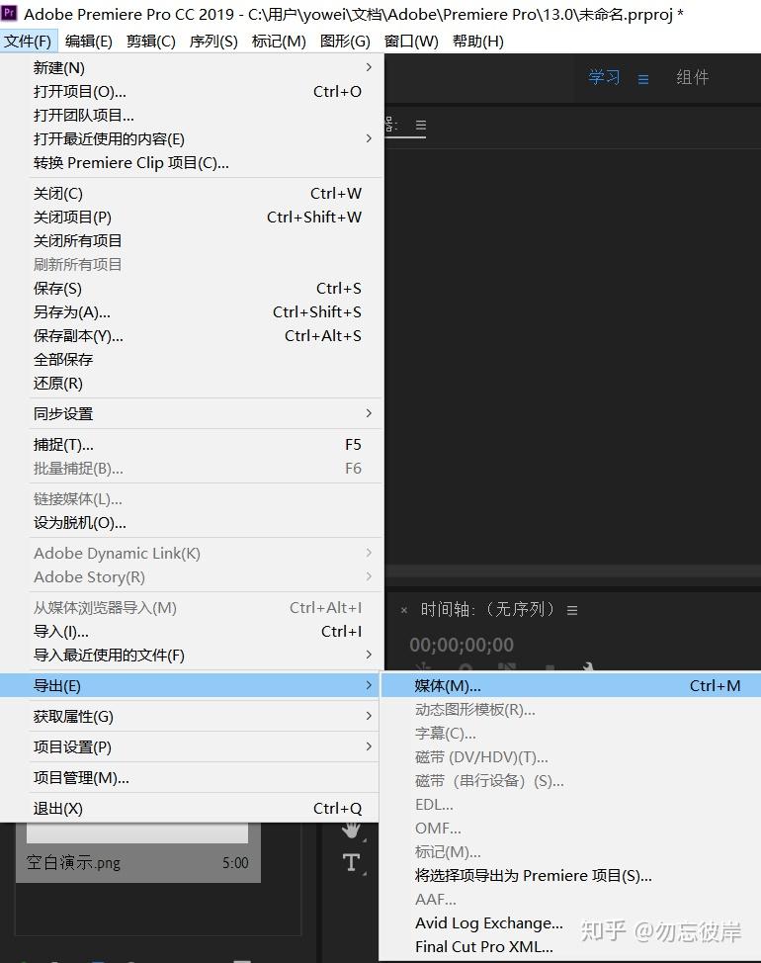The width and height of the screenshot is (761, 963).
Task: Choose 将选择项导出为 Premiere 项目(S)...
Action: [x=571, y=875]
